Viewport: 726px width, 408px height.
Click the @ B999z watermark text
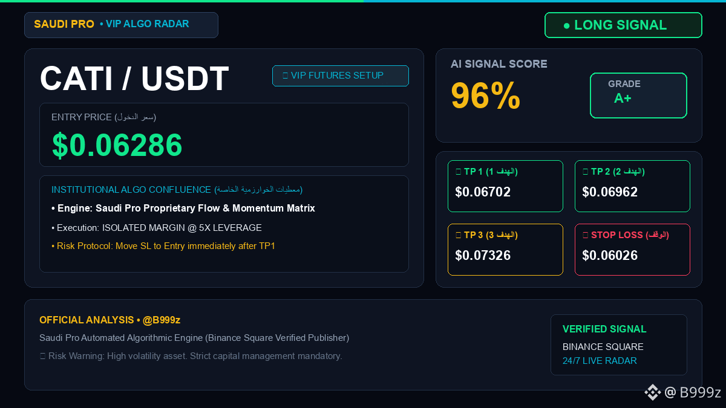(x=693, y=392)
